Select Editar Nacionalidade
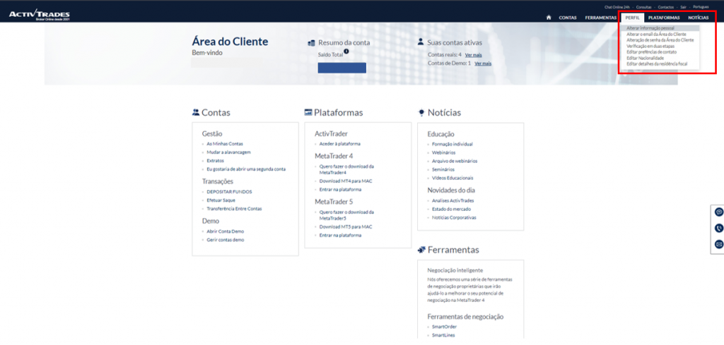Image resolution: width=724 pixels, height=345 pixels. [x=645, y=58]
